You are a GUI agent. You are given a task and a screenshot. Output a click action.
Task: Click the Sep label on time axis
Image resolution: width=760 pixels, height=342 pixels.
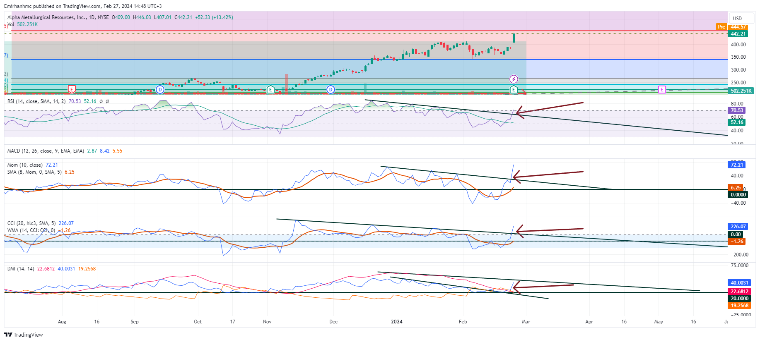click(x=135, y=322)
